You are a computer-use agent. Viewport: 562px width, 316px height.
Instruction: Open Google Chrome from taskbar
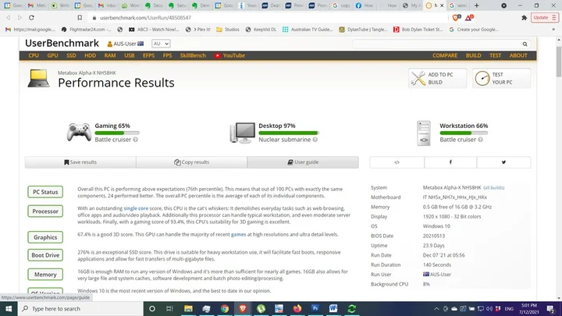click(225, 308)
